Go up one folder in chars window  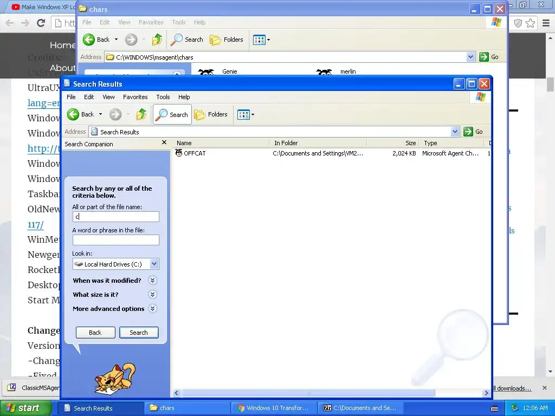tap(157, 40)
